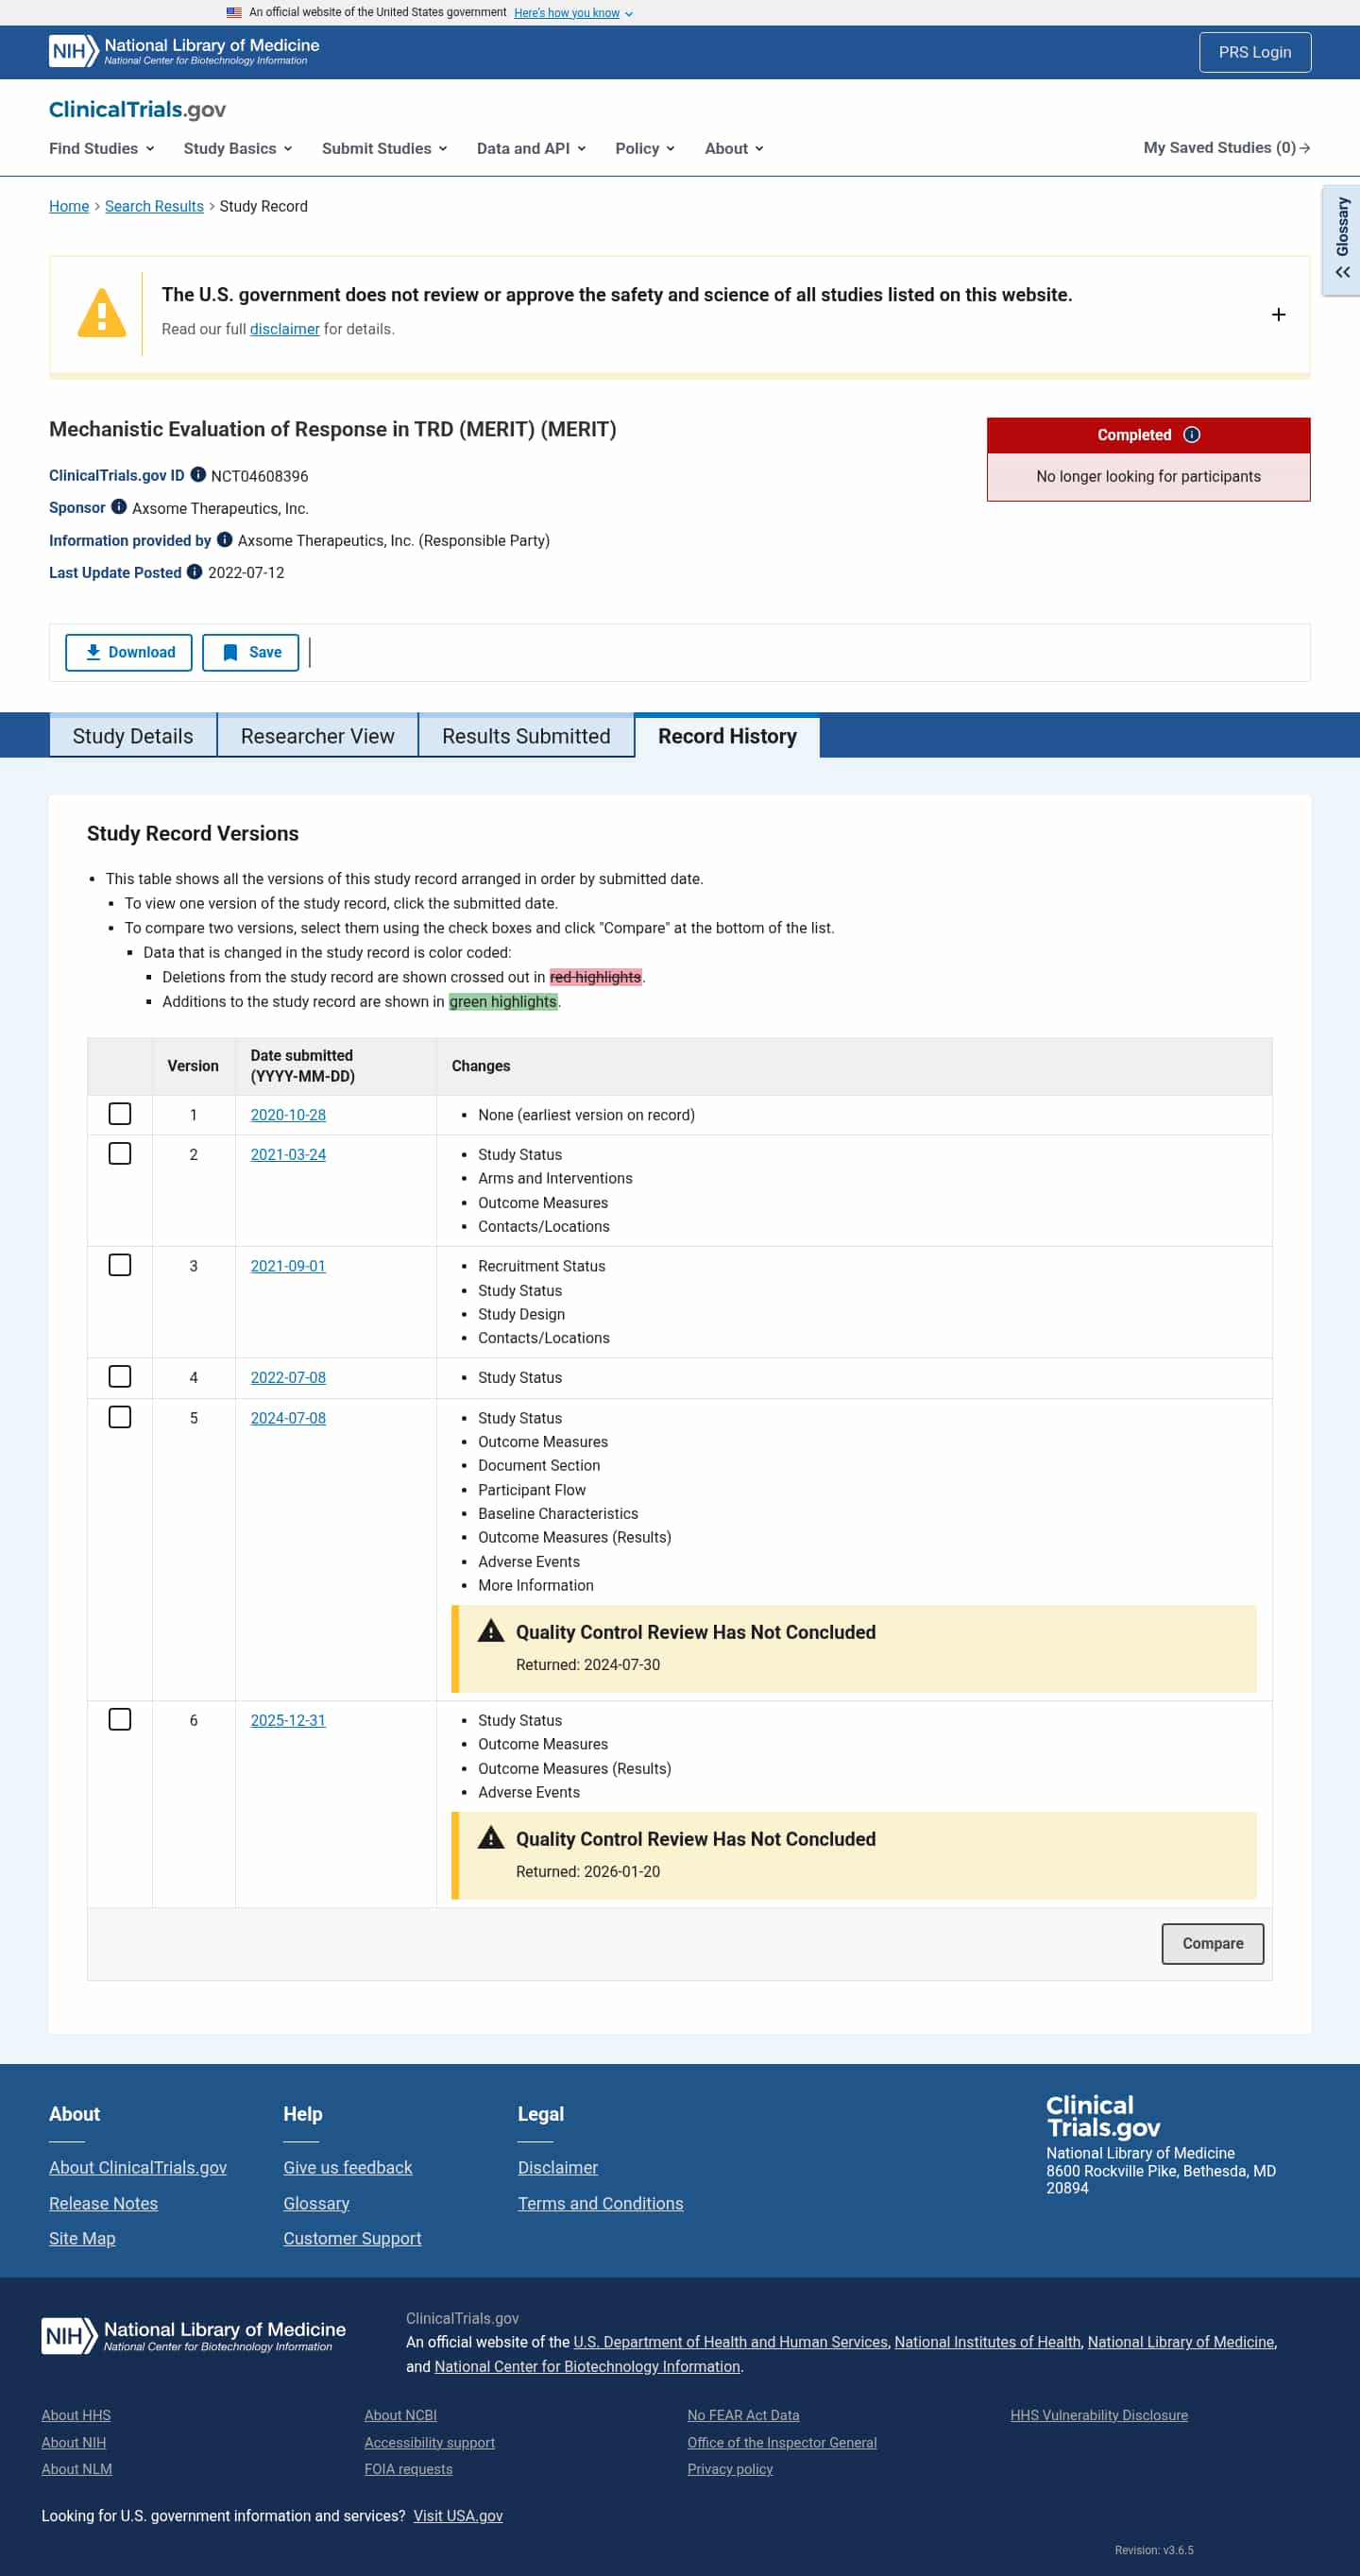Open FOIA requests link
Image resolution: width=1360 pixels, height=2576 pixels.
pyautogui.click(x=408, y=2469)
